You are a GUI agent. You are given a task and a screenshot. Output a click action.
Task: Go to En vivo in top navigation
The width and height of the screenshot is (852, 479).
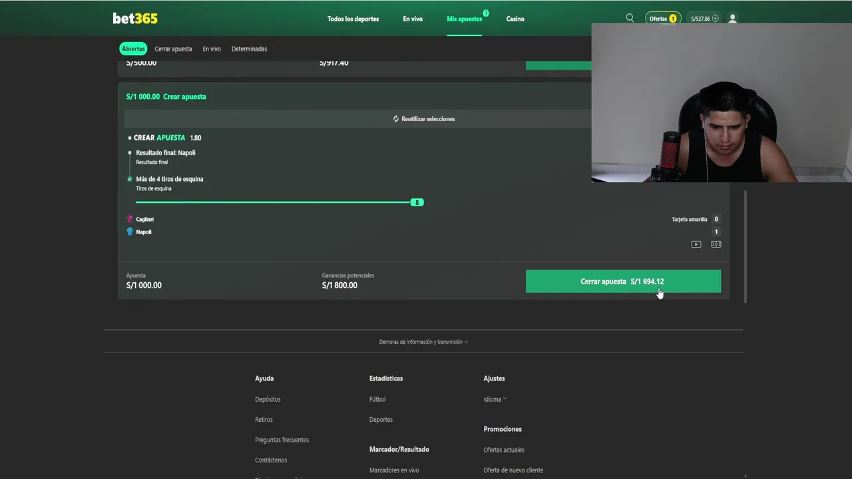pos(413,19)
